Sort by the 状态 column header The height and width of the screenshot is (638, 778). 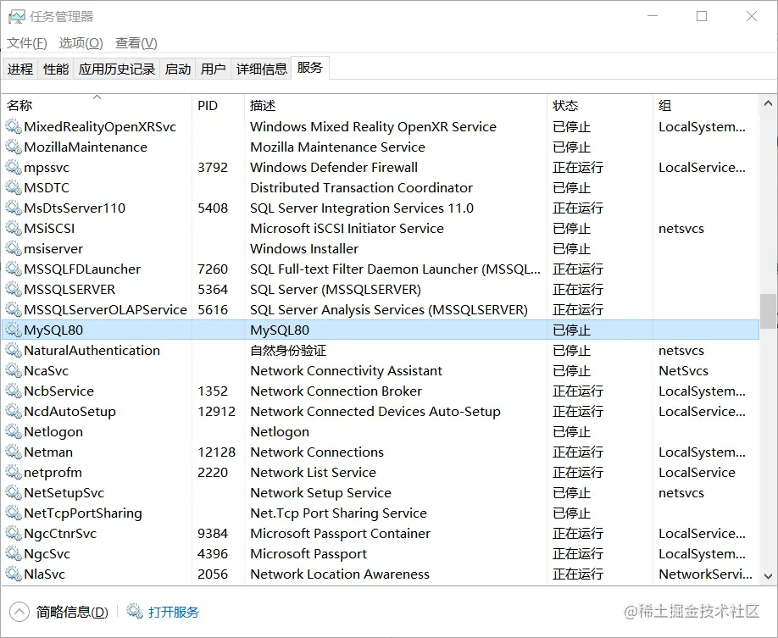[x=600, y=105]
